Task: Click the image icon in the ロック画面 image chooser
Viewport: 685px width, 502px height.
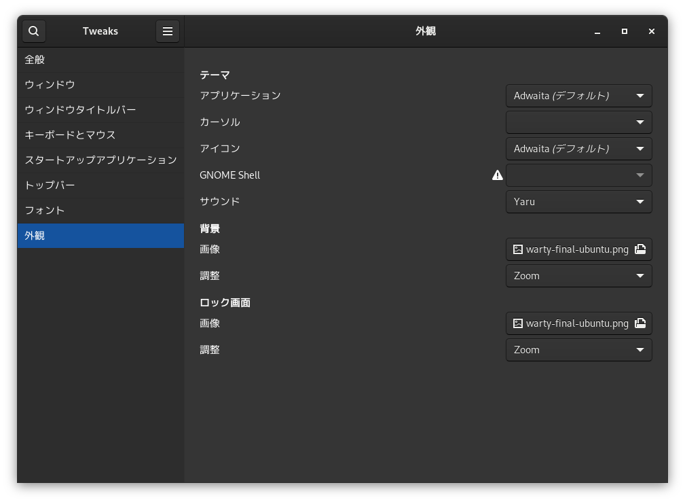Action: click(518, 323)
